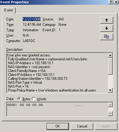The height and width of the screenshot is (132, 119).
Task: Click the Fully-Qualified-User-Name line
Action: [x=48, y=59]
